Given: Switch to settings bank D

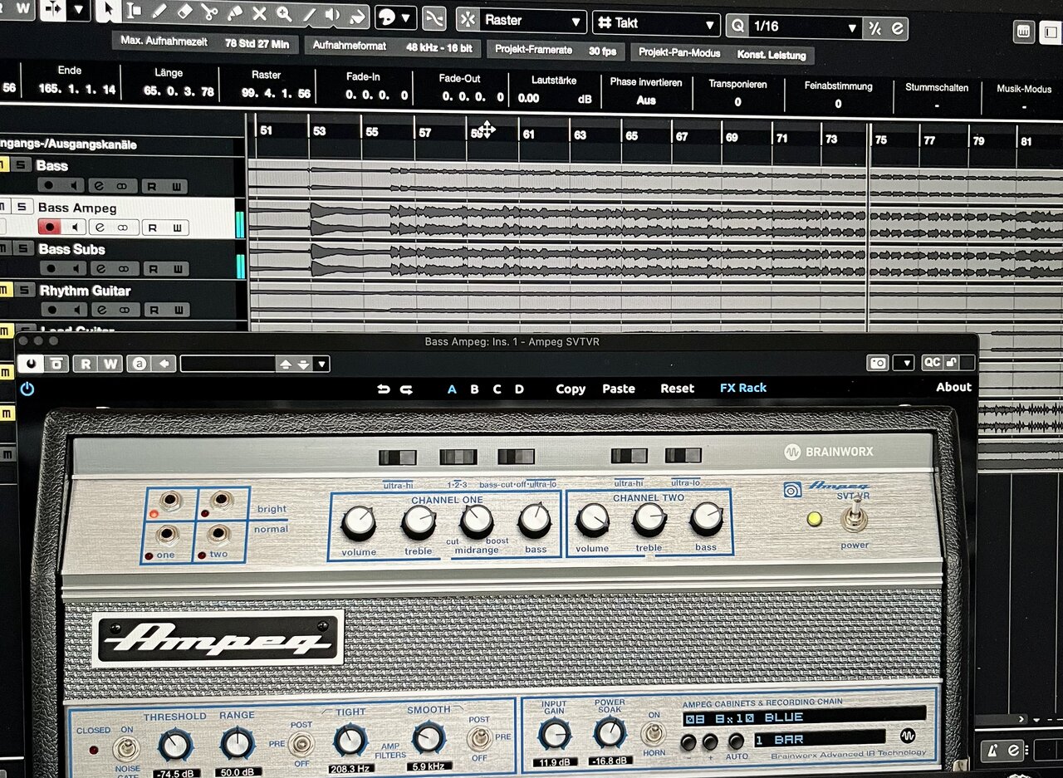Looking at the screenshot, I should point(519,389).
